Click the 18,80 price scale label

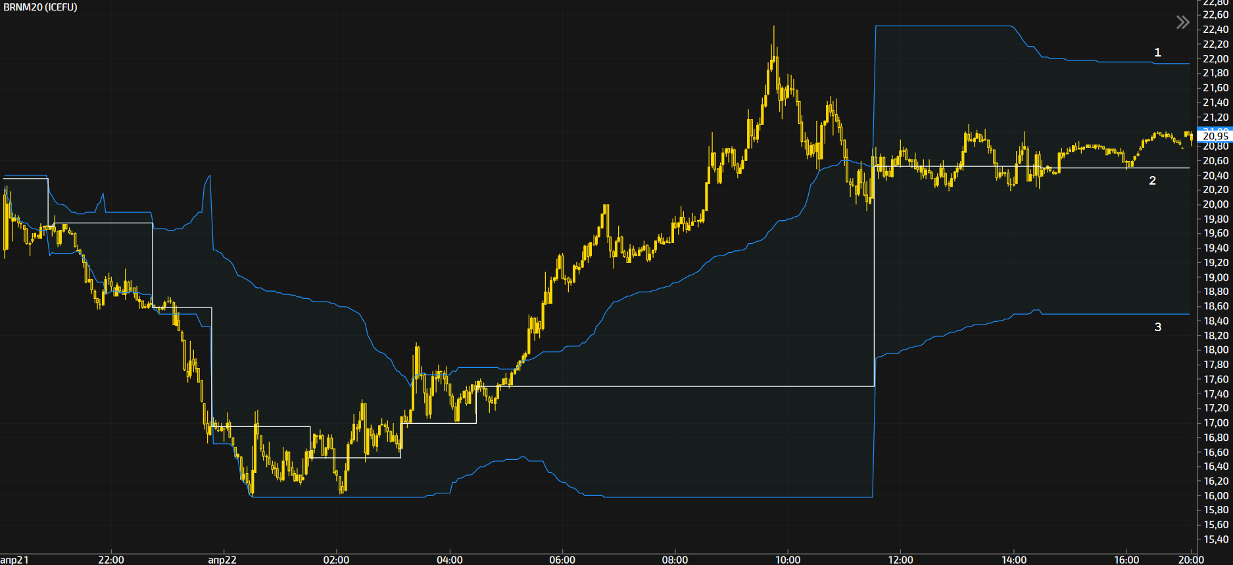tap(1215, 292)
